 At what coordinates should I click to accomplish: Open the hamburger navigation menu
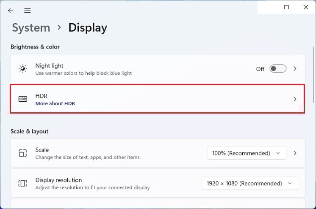(28, 11)
